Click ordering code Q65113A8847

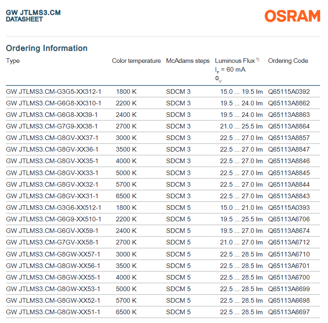[x=289, y=149]
